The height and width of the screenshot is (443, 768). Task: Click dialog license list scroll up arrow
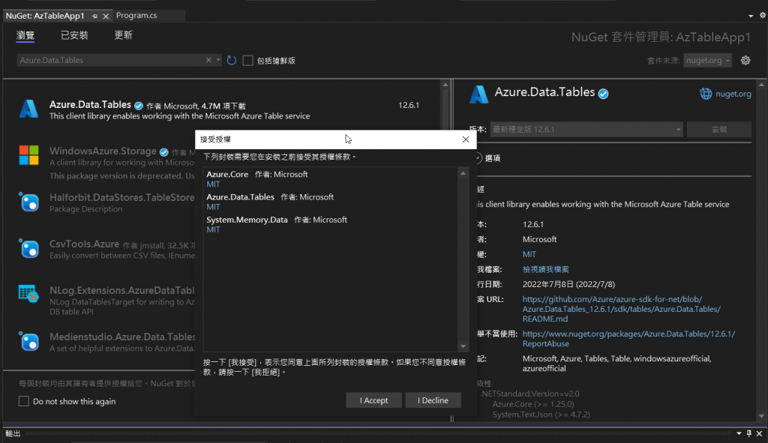(463, 173)
